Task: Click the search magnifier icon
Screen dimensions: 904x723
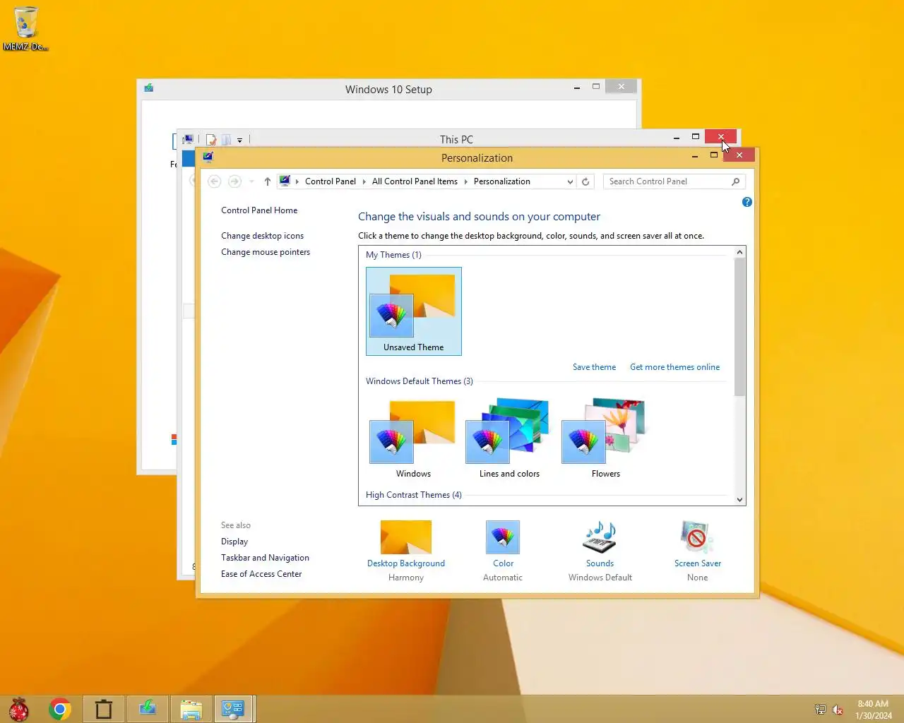Action: (x=735, y=181)
